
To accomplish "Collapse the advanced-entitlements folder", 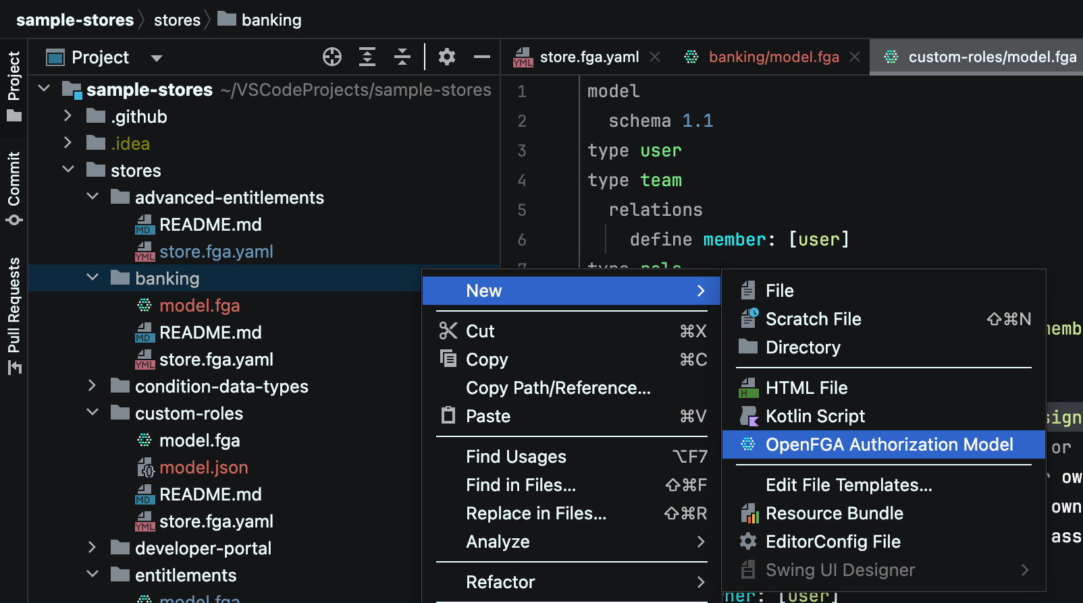I will pos(93,196).
